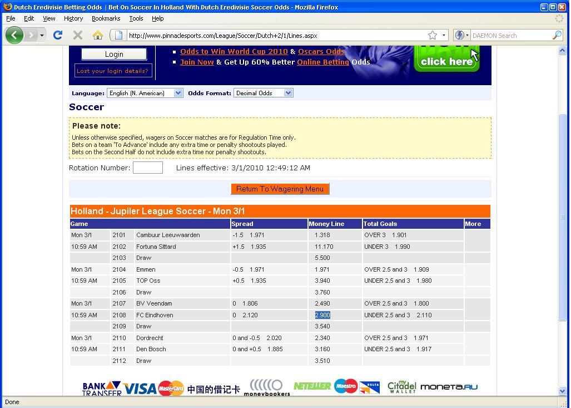571x408 pixels.
Task: Click the MasterCard payment logo
Action: click(x=171, y=389)
